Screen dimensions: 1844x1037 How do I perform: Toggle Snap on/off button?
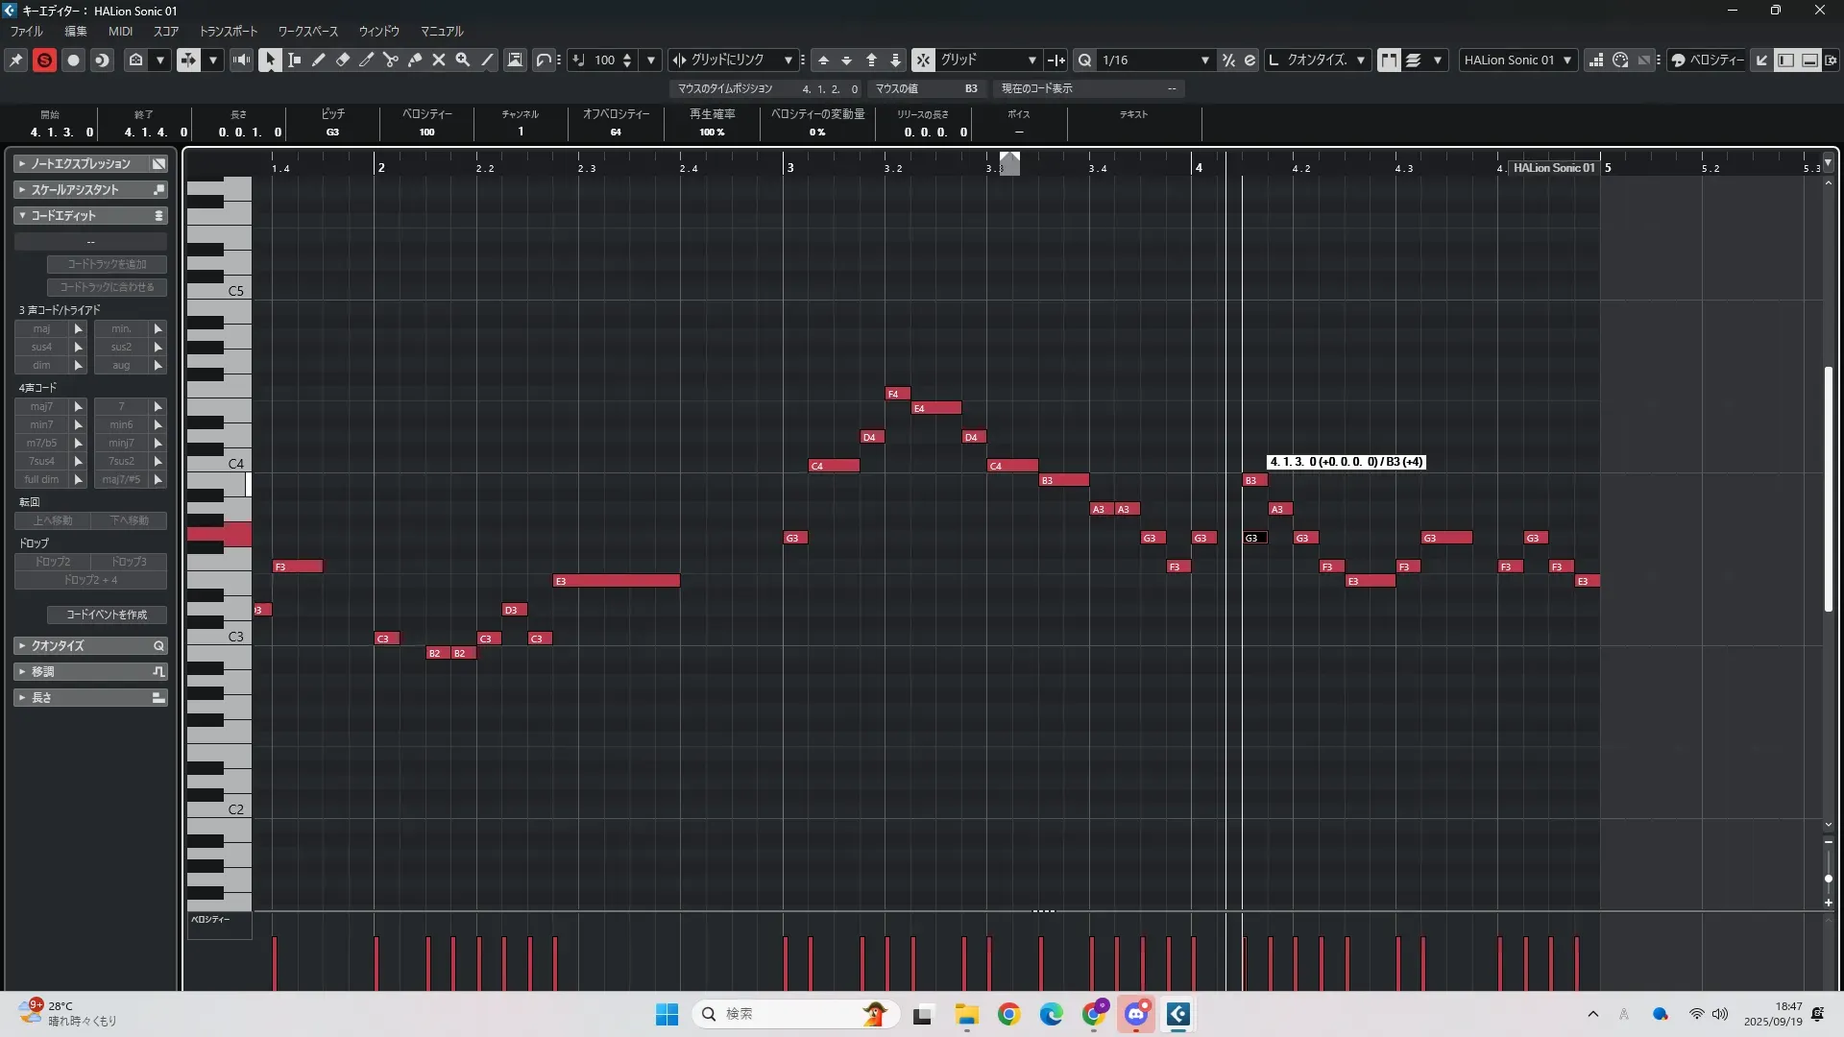(x=923, y=60)
